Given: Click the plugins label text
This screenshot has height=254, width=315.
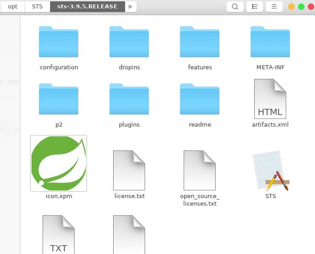Looking at the screenshot, I should [129, 125].
